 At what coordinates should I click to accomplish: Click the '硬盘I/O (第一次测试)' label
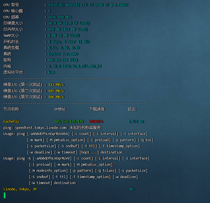(23, 85)
